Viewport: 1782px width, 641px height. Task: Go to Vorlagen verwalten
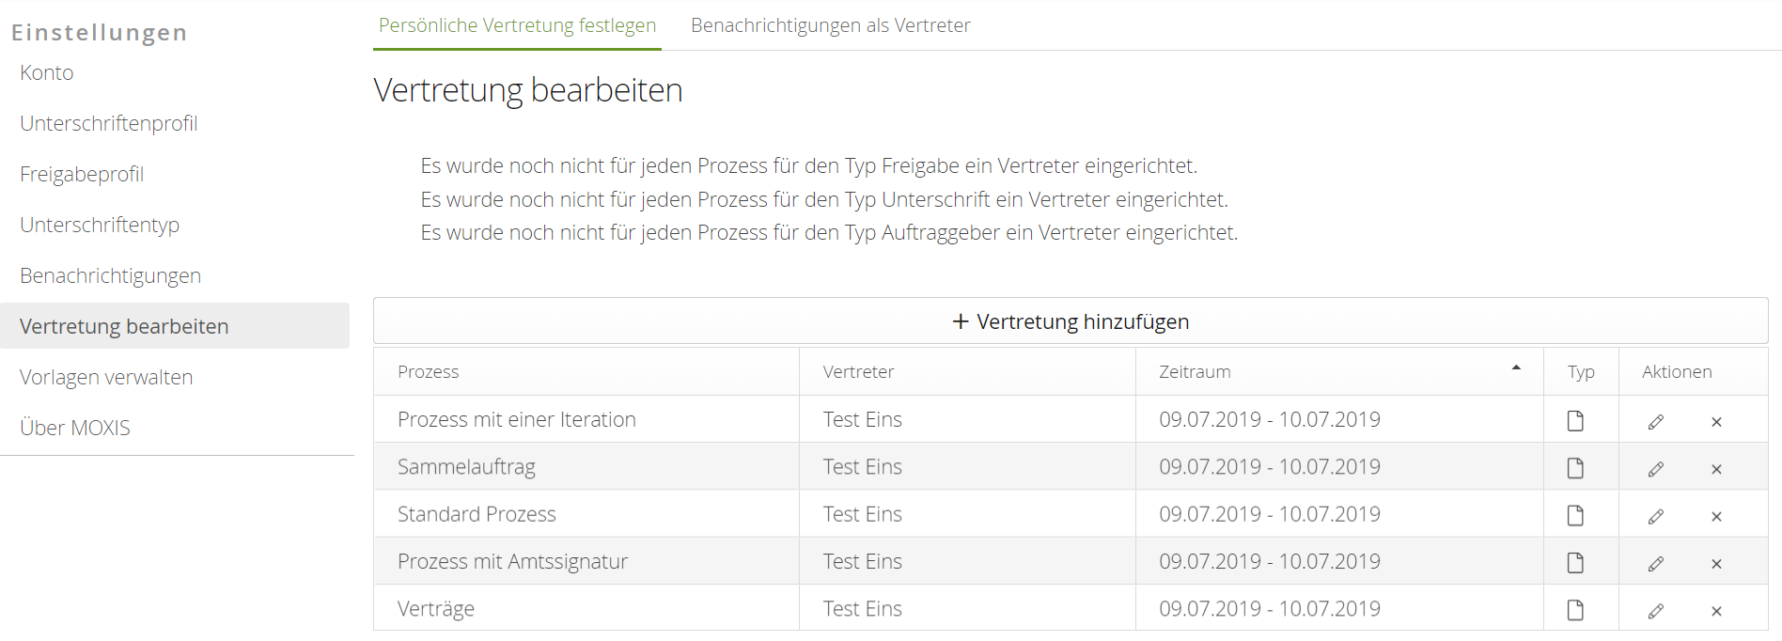106,376
